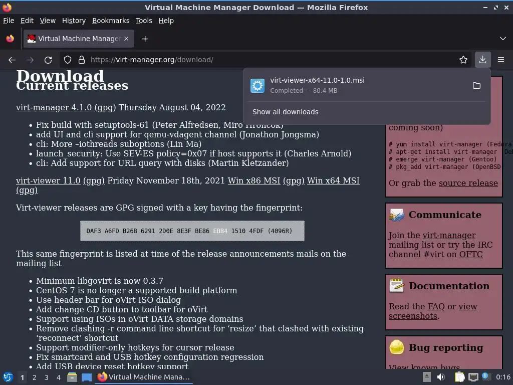The width and height of the screenshot is (513, 385).
Task: Expand the list all tabs chevron
Action: (503, 39)
